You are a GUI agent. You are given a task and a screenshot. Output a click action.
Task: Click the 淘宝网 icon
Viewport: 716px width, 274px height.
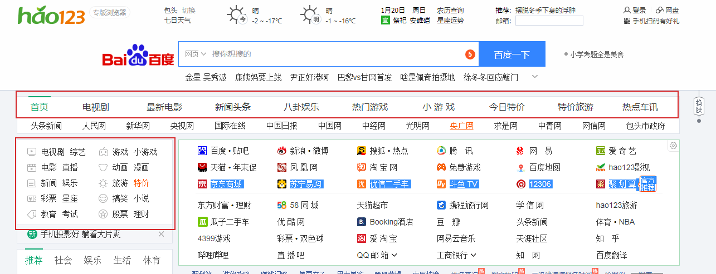click(362, 167)
